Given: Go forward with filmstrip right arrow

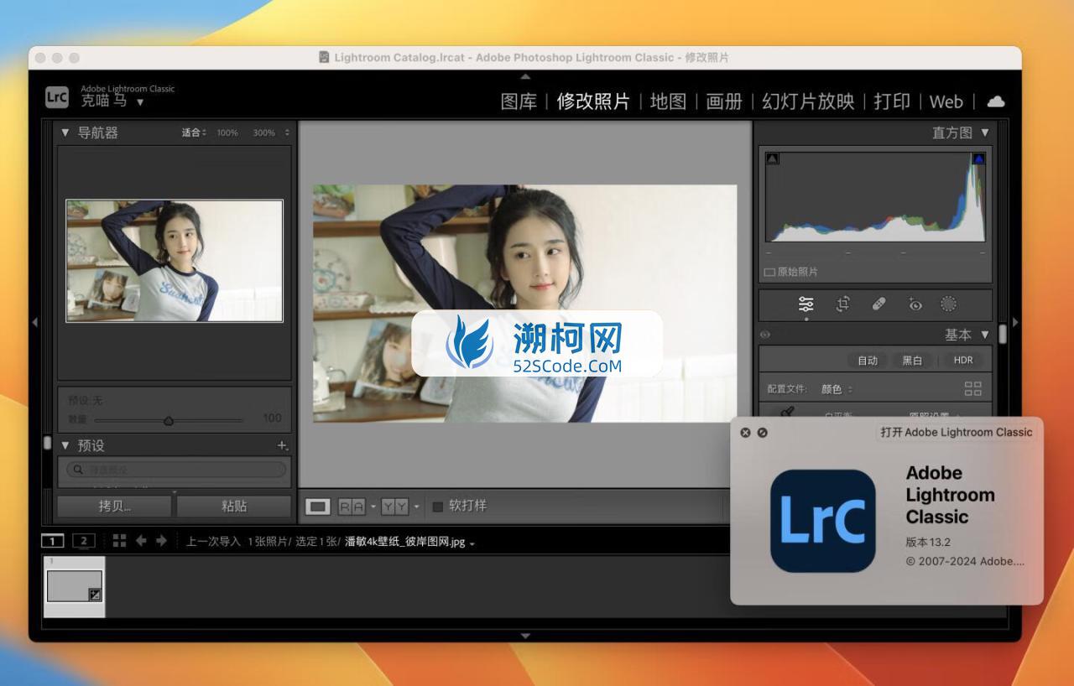Looking at the screenshot, I should point(161,541).
